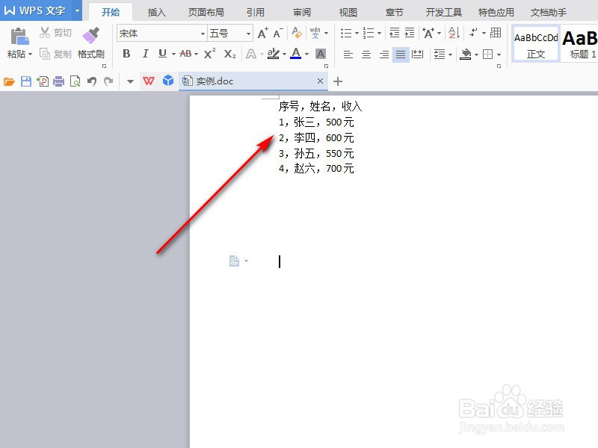598x448 pixels.
Task: Switch to the 插入 ribbon tab
Action: click(x=155, y=11)
